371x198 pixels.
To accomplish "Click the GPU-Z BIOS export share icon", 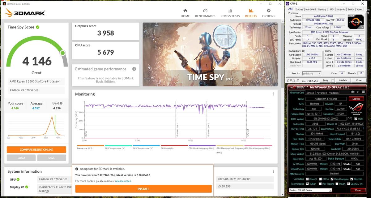I will click(350, 118).
